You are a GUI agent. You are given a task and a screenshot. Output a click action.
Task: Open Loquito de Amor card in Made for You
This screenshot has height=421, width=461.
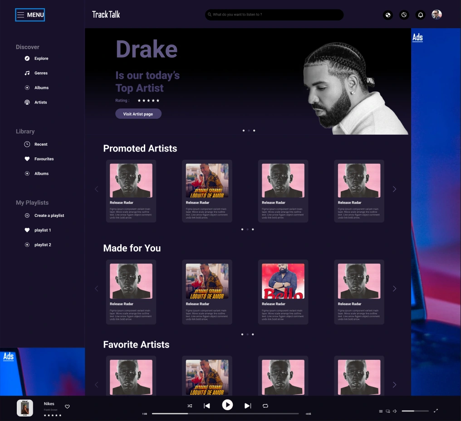click(x=207, y=292)
